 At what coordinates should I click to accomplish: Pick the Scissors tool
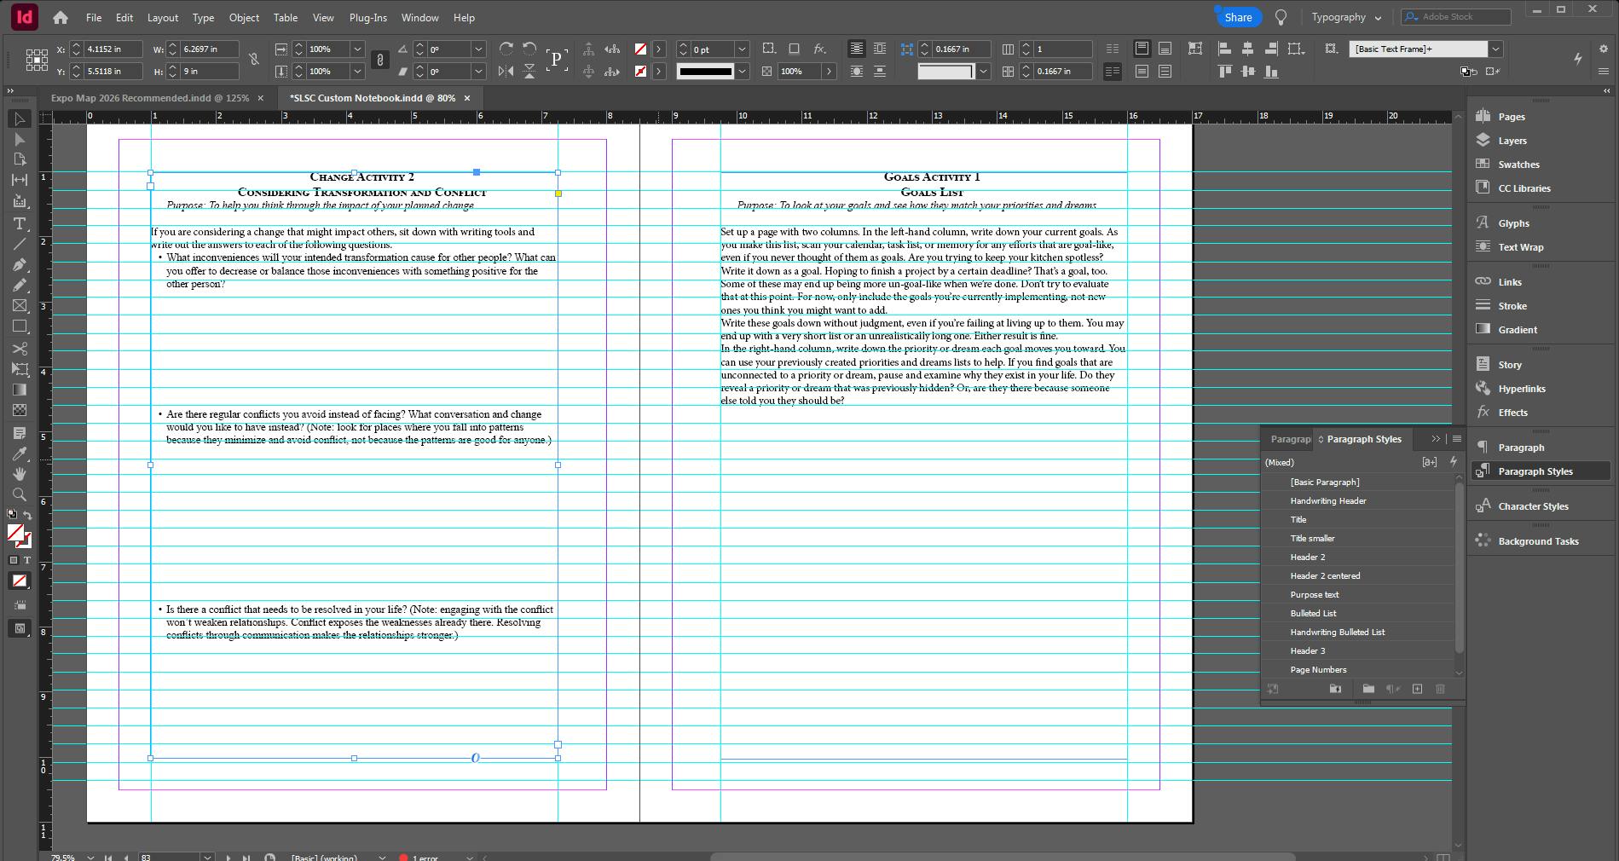pyautogui.click(x=20, y=349)
